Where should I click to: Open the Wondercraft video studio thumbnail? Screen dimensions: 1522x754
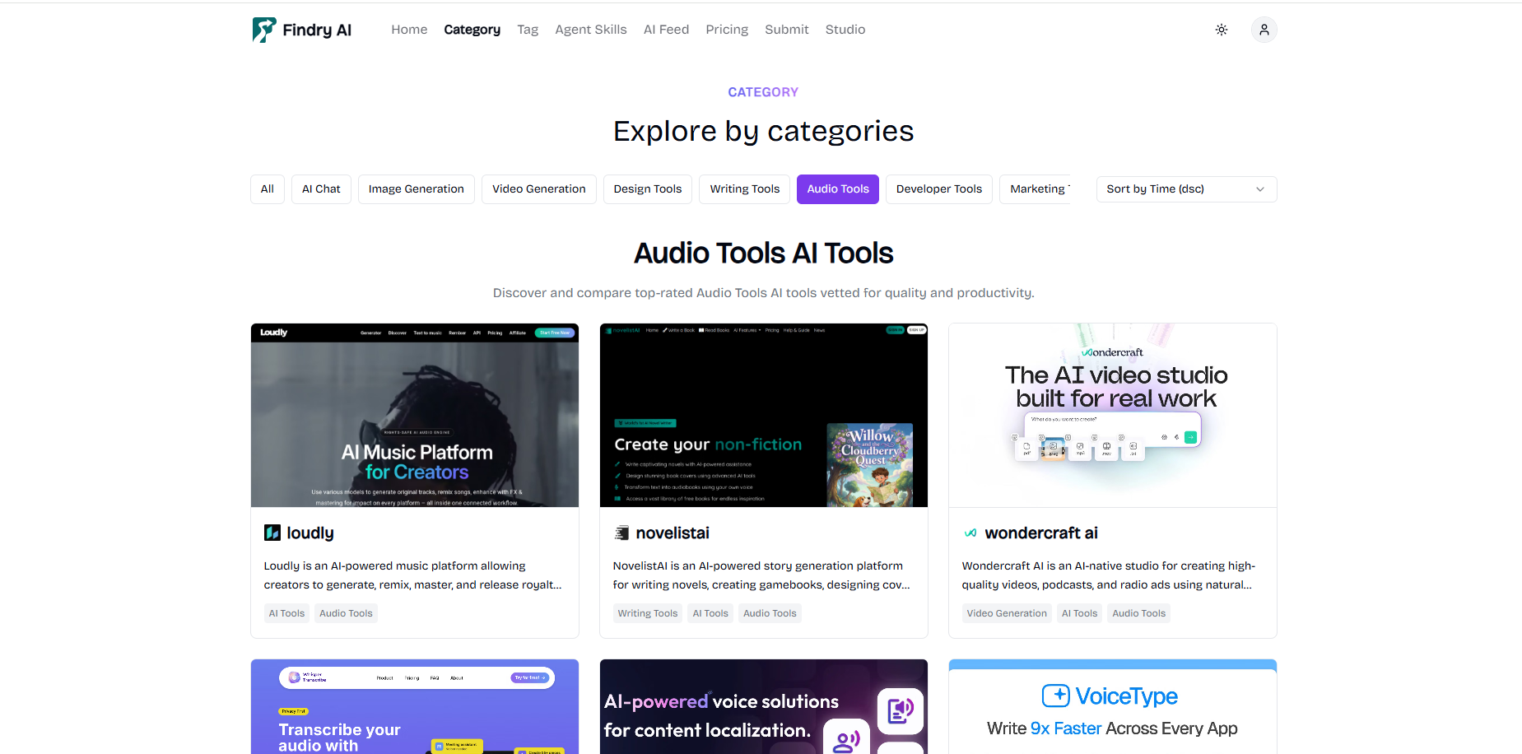[1113, 415]
